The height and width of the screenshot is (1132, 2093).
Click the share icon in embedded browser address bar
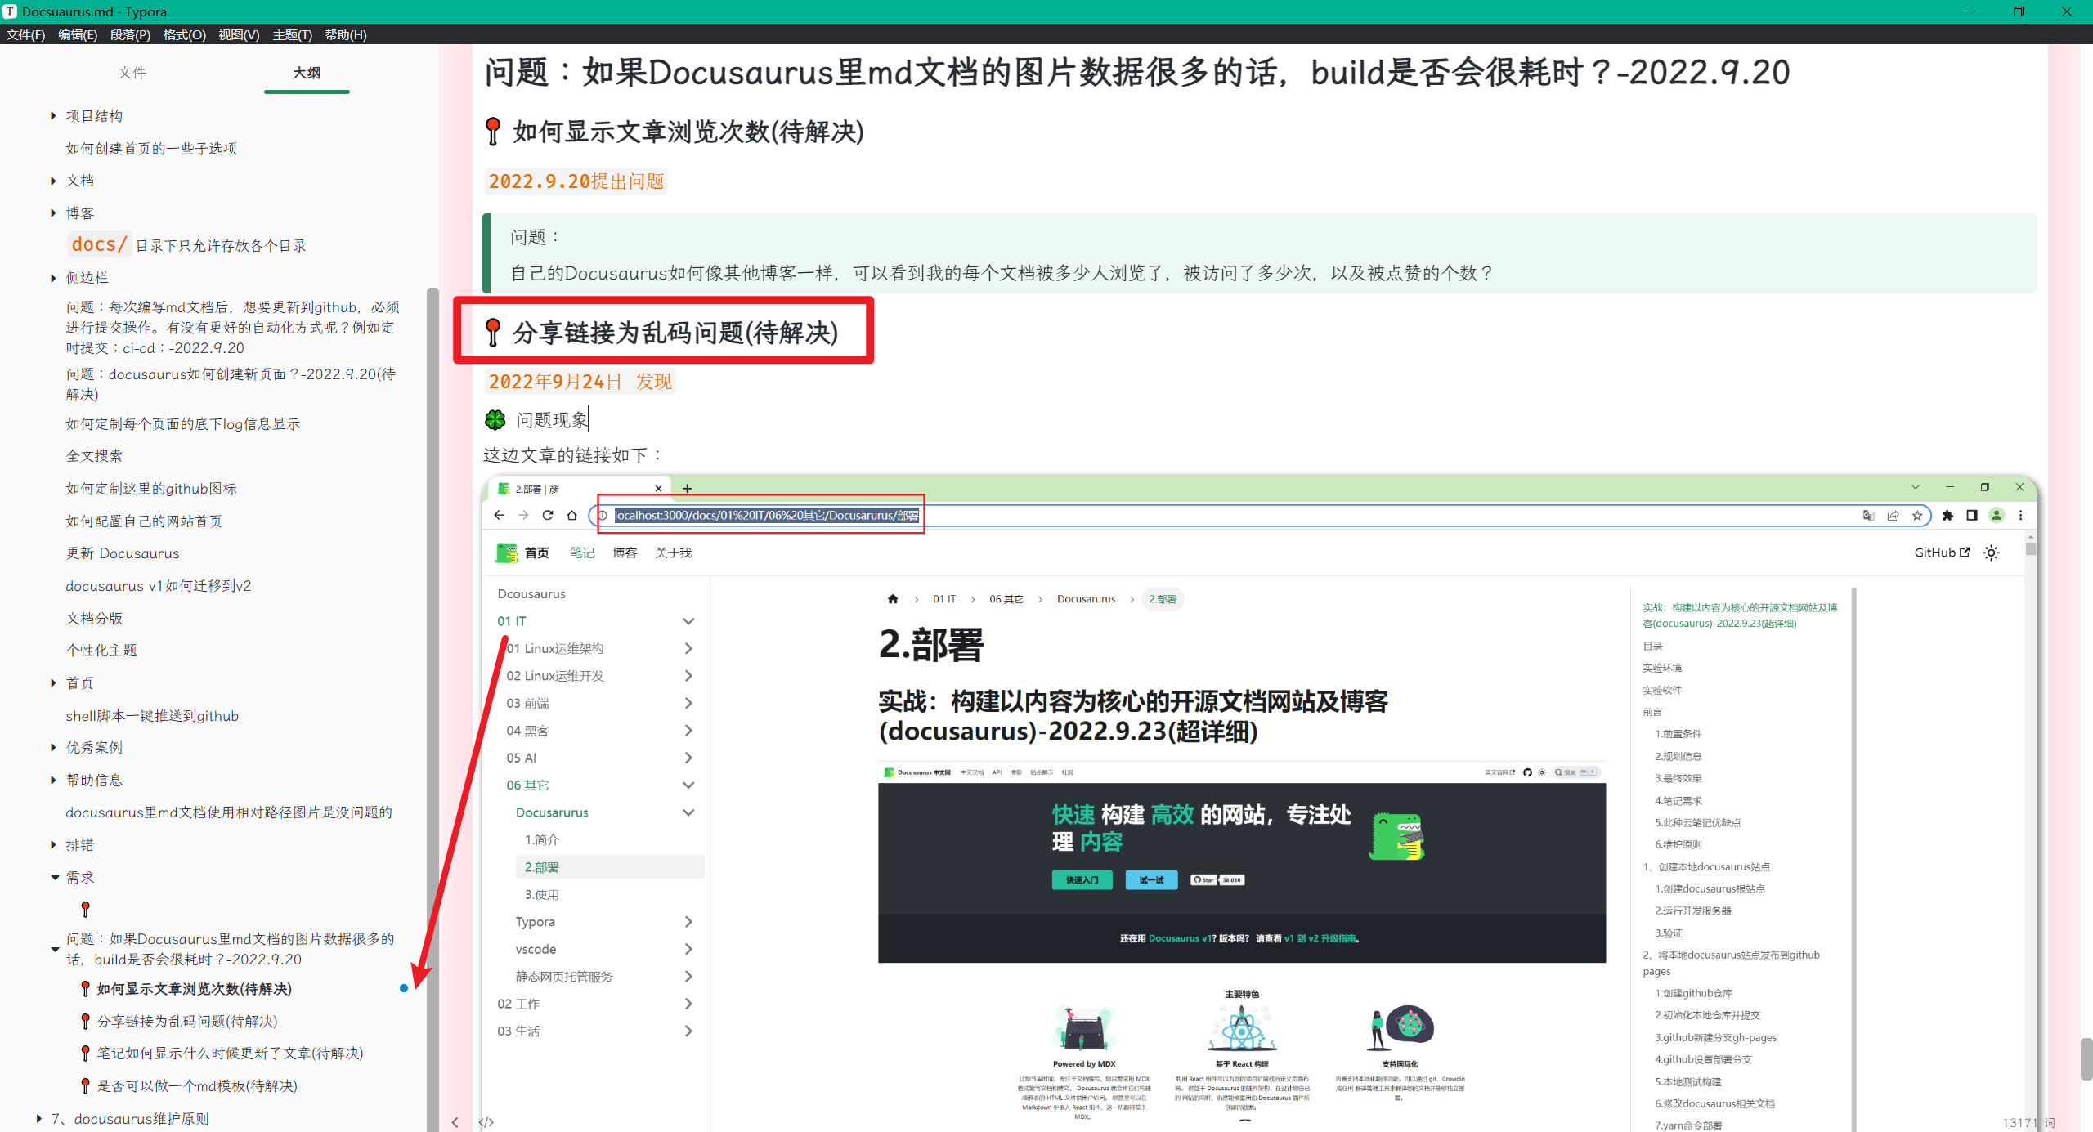(1893, 515)
